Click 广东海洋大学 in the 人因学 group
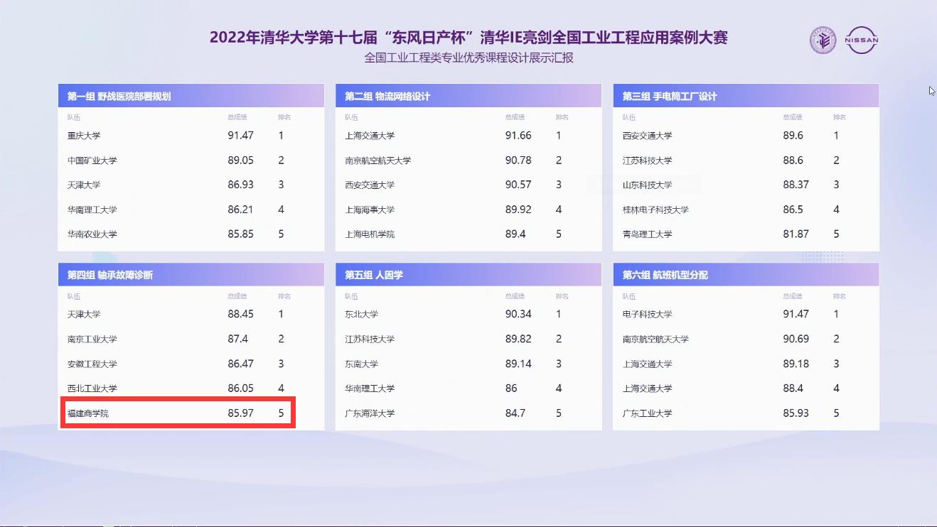The width and height of the screenshot is (937, 527). [x=370, y=413]
